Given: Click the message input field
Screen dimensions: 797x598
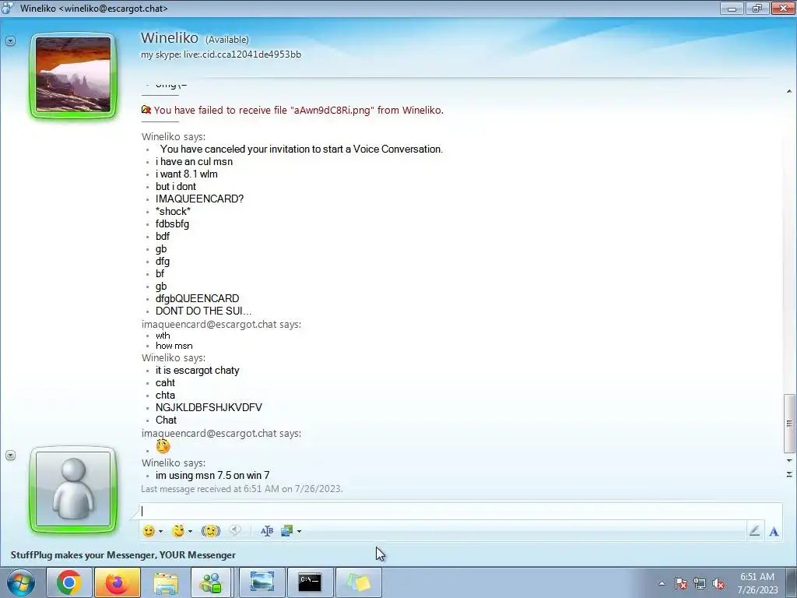Looking at the screenshot, I should coord(461,512).
